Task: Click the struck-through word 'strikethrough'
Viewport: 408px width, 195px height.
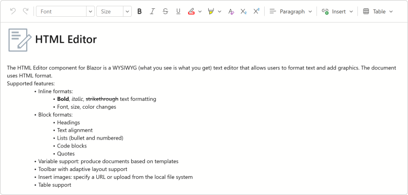Action: pos(102,99)
